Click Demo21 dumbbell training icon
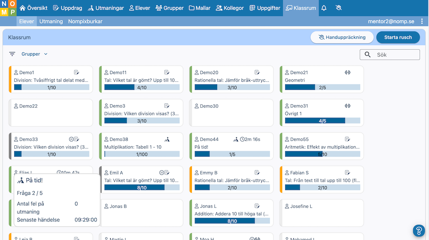429x240 pixels. (x=347, y=73)
